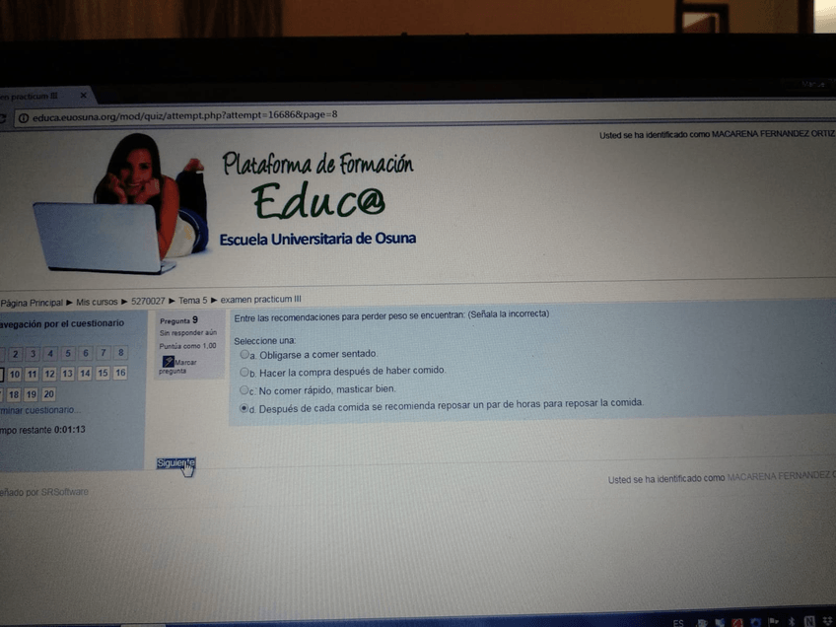Click Escuela Universitaria de Osuna heading

click(x=317, y=239)
